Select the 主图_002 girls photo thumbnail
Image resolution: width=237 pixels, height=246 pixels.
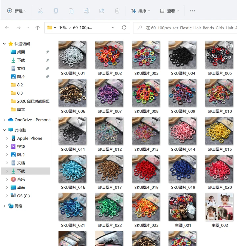(x=219, y=207)
